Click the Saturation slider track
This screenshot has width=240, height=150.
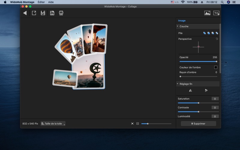[x=198, y=103]
